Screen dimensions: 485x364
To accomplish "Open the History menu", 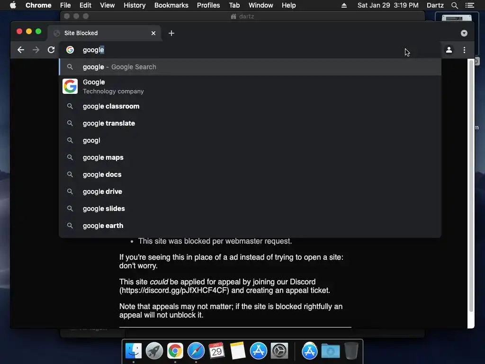I will pos(135,5).
